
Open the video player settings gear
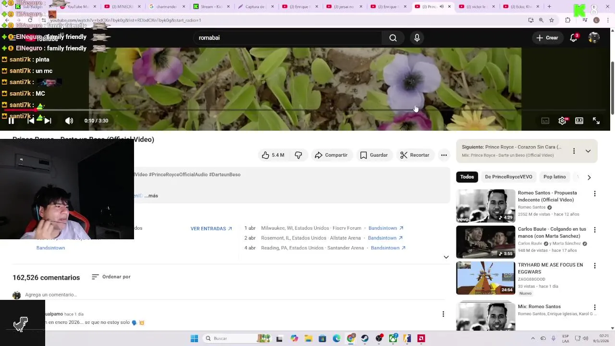click(x=562, y=121)
